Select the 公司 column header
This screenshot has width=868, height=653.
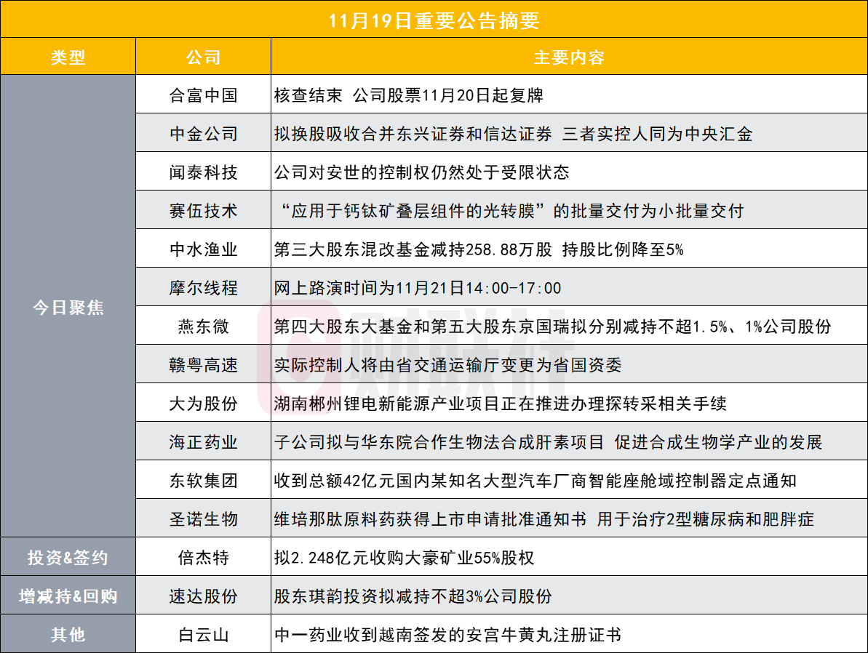point(203,57)
